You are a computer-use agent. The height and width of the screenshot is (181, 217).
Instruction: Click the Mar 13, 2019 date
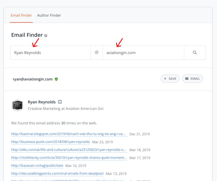click(116, 173)
